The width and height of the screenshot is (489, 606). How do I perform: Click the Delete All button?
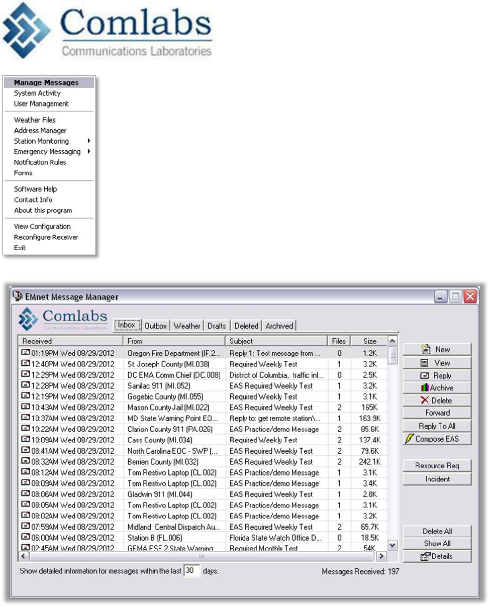click(437, 531)
